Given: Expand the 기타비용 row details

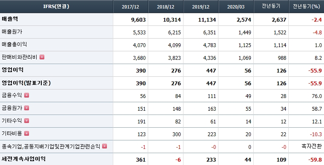Looking at the screenshot, I should click(x=26, y=133).
